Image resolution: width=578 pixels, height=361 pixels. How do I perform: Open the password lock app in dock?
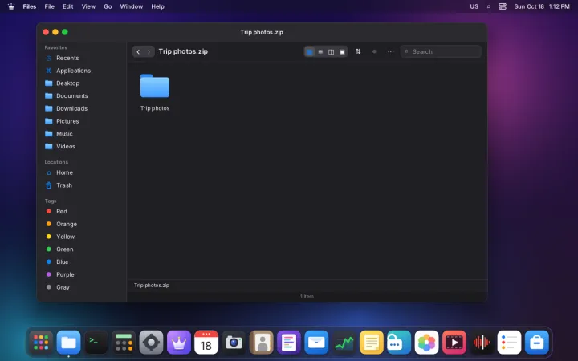click(x=399, y=343)
